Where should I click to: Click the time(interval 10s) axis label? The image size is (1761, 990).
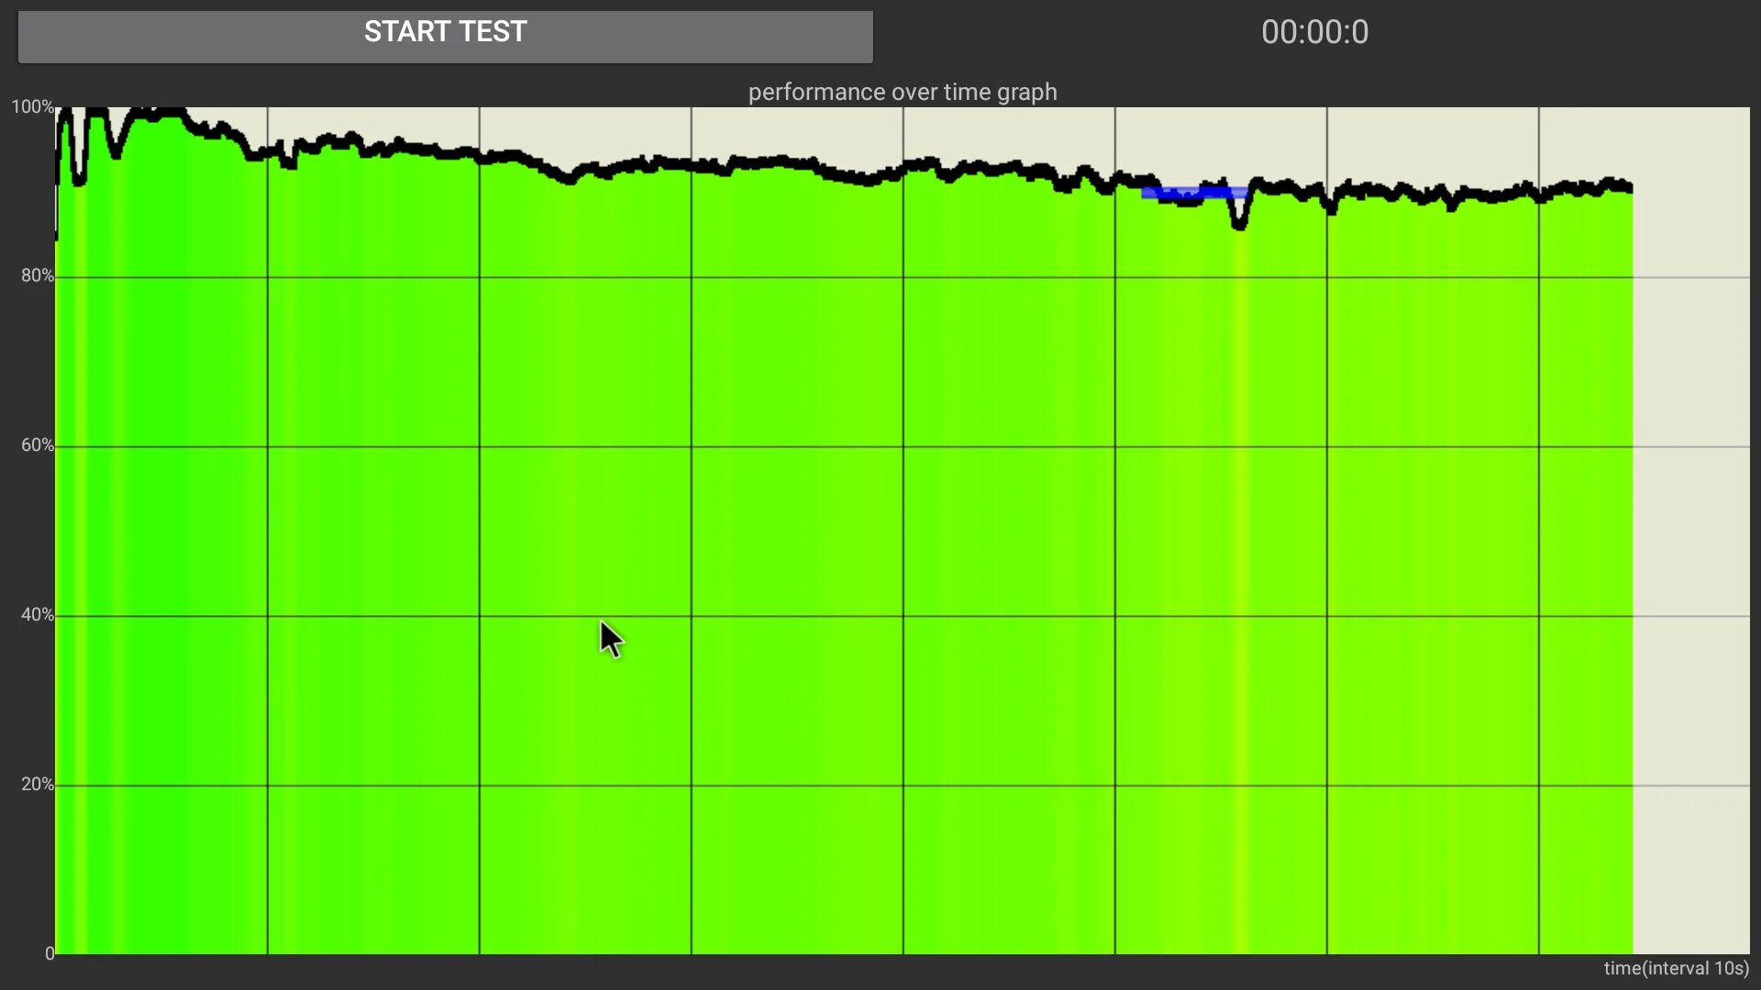[x=1676, y=969]
